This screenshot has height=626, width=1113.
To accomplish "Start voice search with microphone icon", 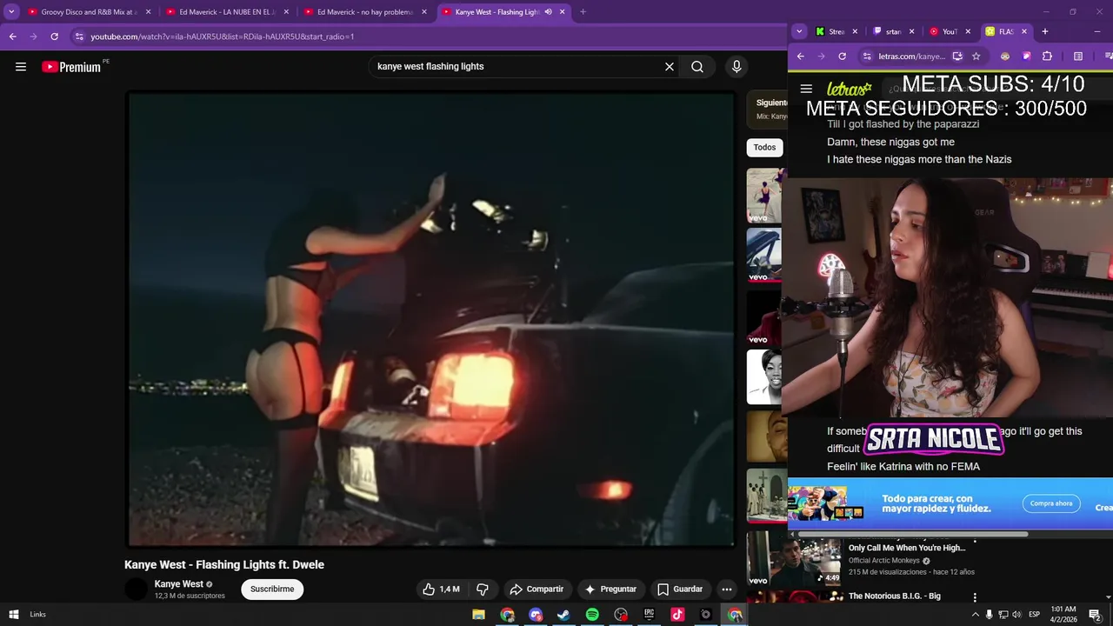I will point(736,67).
